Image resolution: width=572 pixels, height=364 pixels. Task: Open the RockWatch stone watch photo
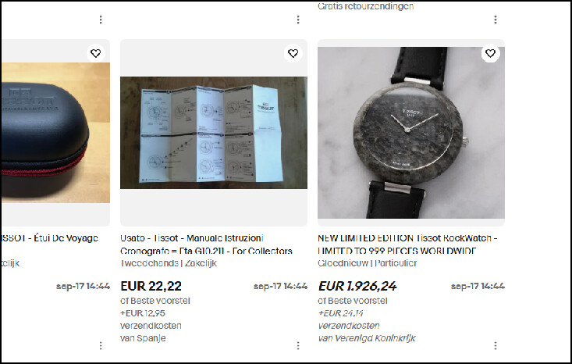tap(411, 133)
